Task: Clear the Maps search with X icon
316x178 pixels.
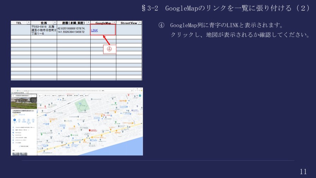Action: pyautogui.click(x=35, y=96)
